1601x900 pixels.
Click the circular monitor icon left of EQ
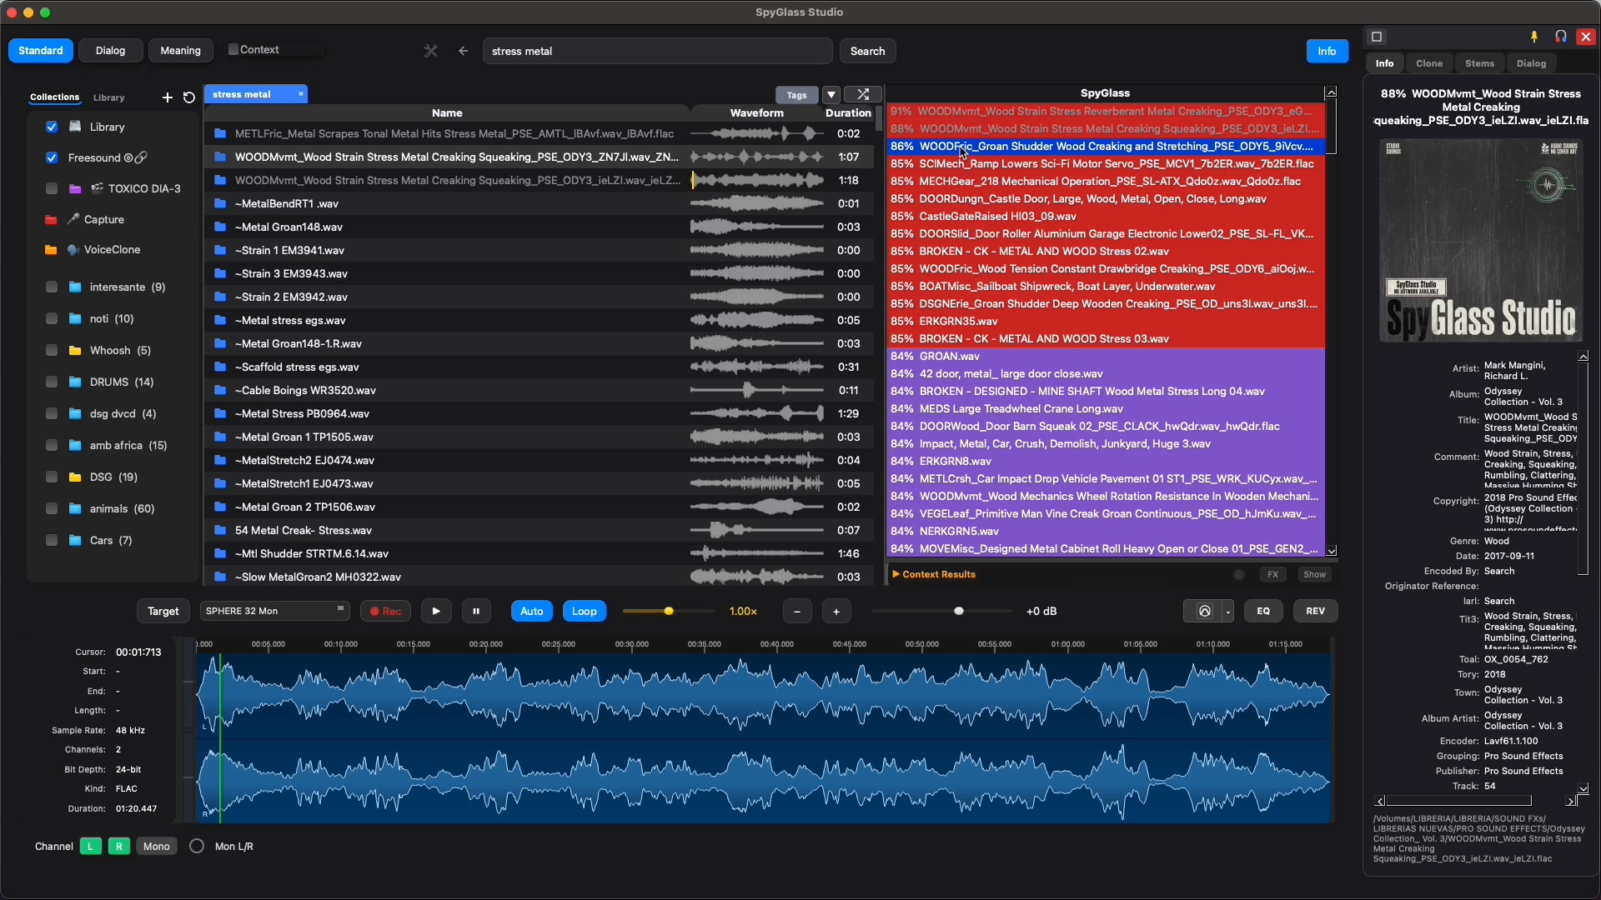point(1204,612)
